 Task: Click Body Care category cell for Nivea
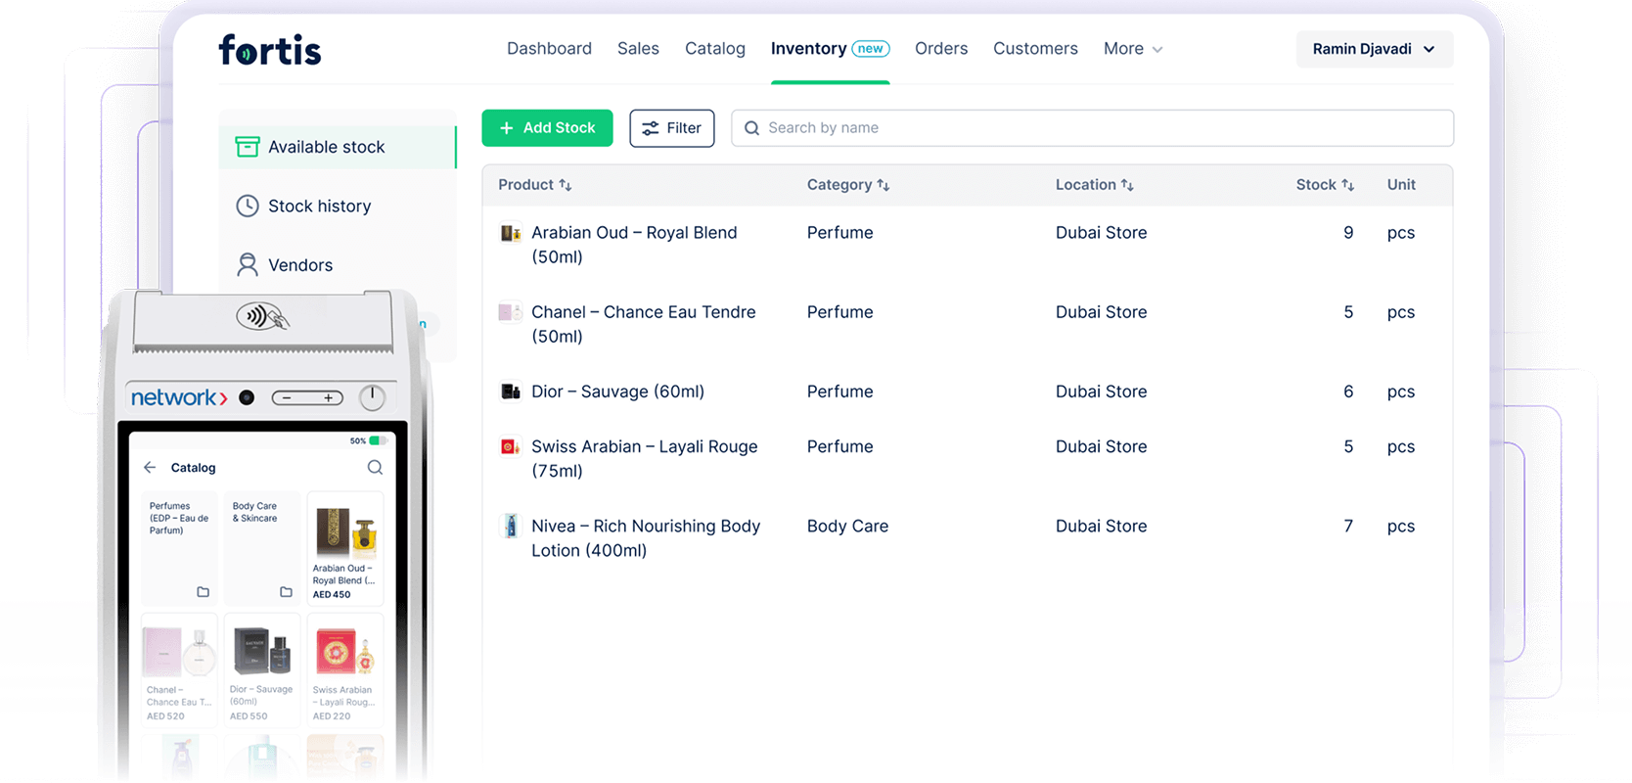click(847, 526)
